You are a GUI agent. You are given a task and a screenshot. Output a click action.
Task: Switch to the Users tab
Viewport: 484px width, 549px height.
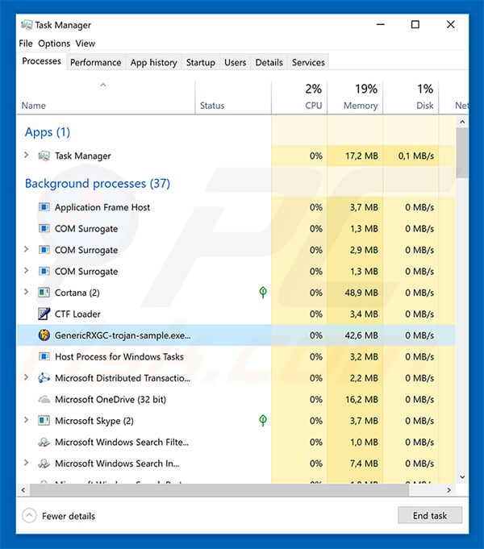click(x=236, y=62)
